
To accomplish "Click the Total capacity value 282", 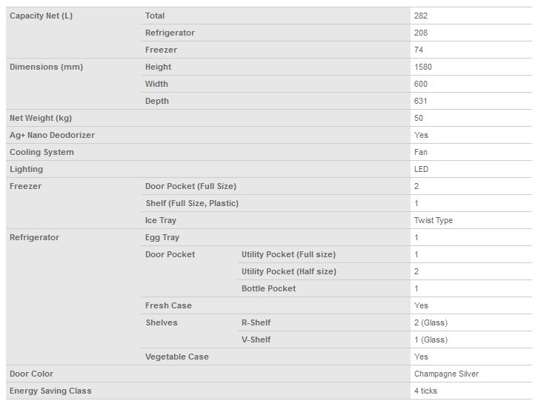I will click(x=421, y=16).
